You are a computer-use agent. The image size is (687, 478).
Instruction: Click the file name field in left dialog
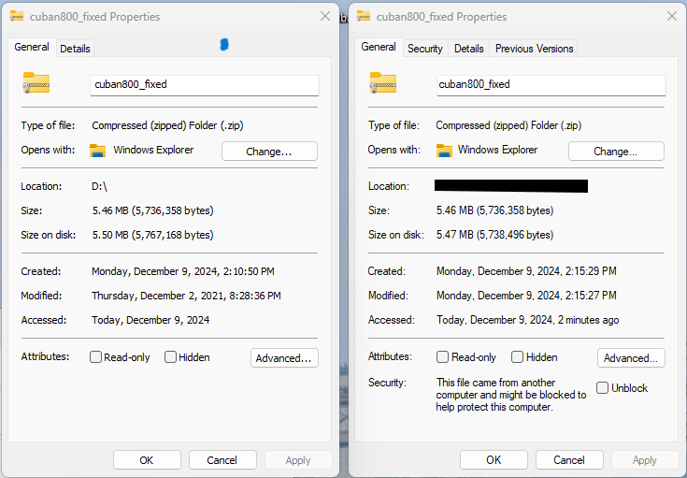point(205,84)
